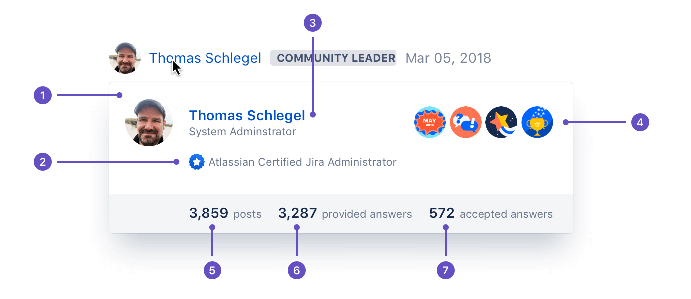Click annotation marker number 5

(212, 270)
